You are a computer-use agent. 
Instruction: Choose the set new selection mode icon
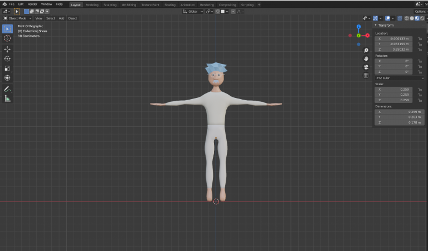(x=26, y=12)
